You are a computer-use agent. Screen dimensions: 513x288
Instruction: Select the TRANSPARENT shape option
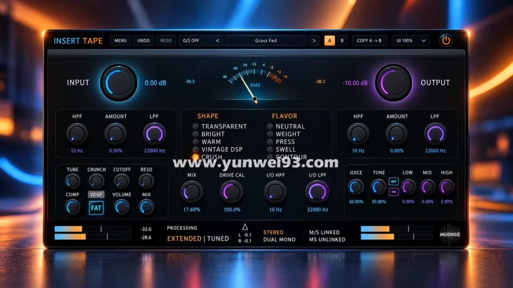[220, 126]
